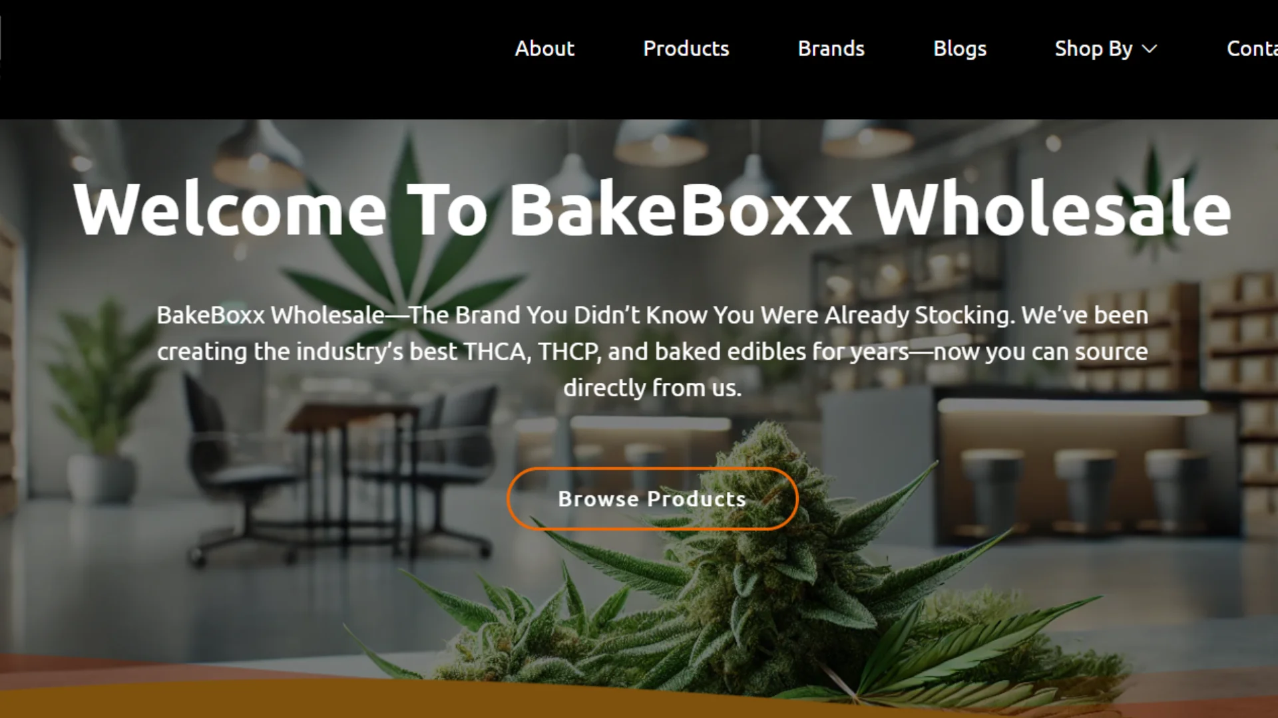Viewport: 1278px width, 718px height.
Task: Click the Browse Products button
Action: click(652, 499)
